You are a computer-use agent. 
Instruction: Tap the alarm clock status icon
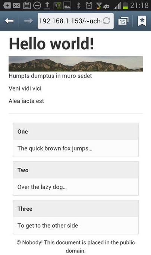(89, 6)
